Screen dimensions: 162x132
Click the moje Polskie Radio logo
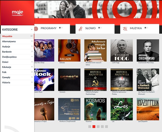tap(17, 13)
